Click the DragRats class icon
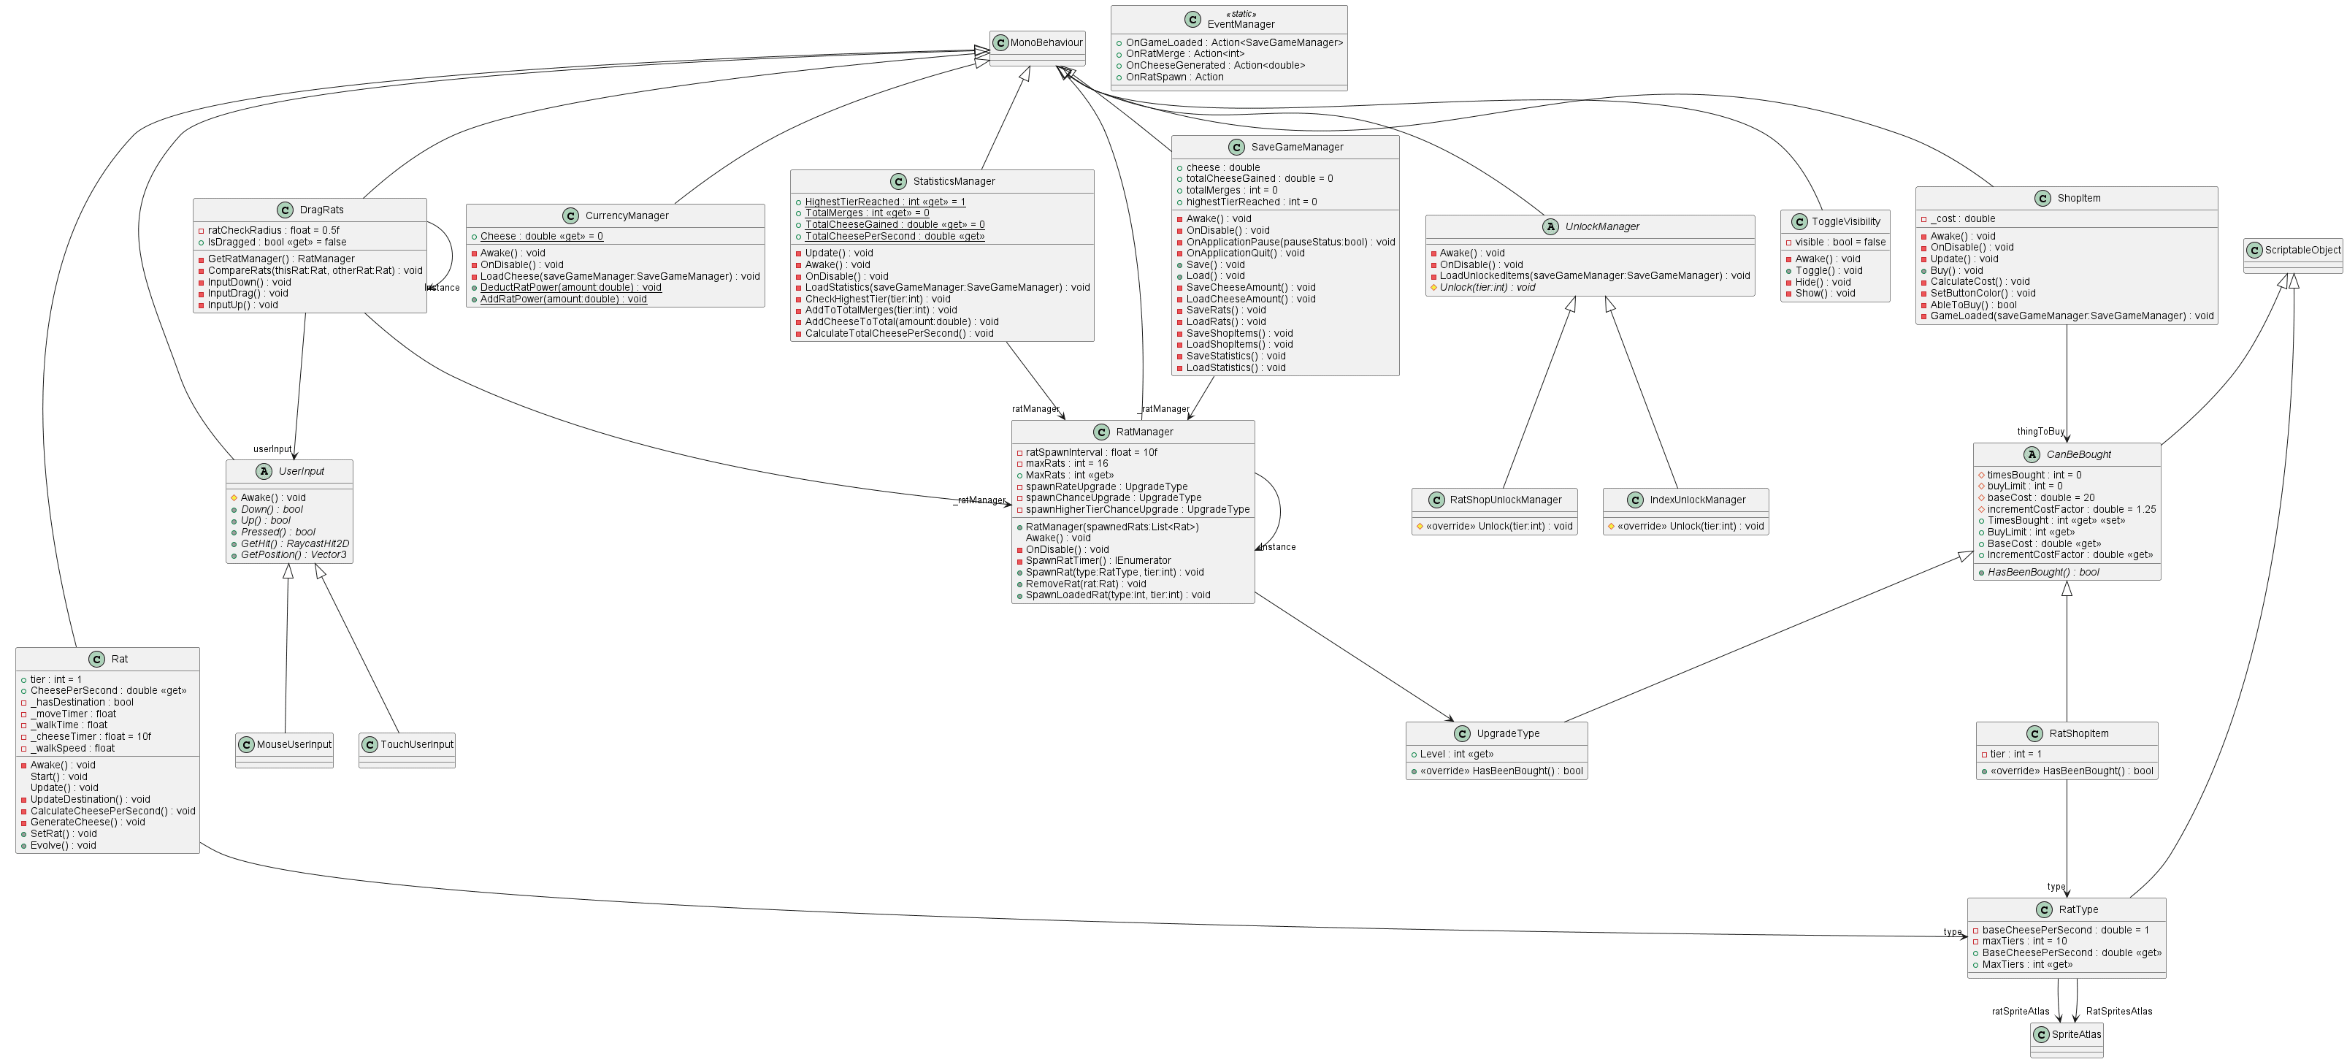This screenshot has height=1062, width=2347. pos(286,210)
